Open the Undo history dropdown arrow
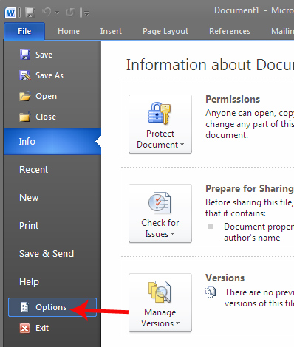The image size is (294, 347). [x=58, y=13]
